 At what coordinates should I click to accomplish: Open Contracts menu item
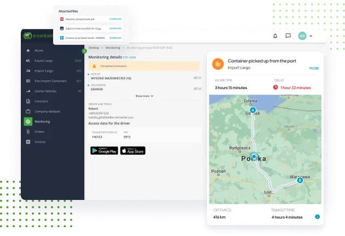(41, 101)
